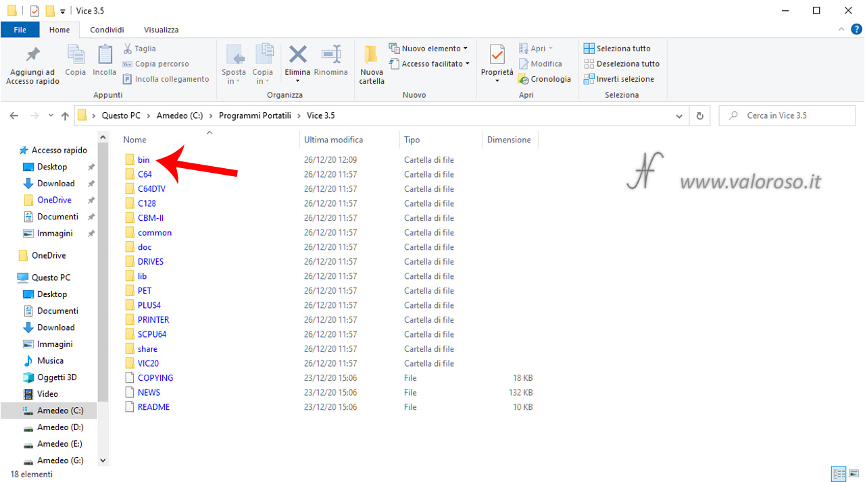This screenshot has width=865, height=482.
Task: Click the Elimina red X icon
Action: 297,55
